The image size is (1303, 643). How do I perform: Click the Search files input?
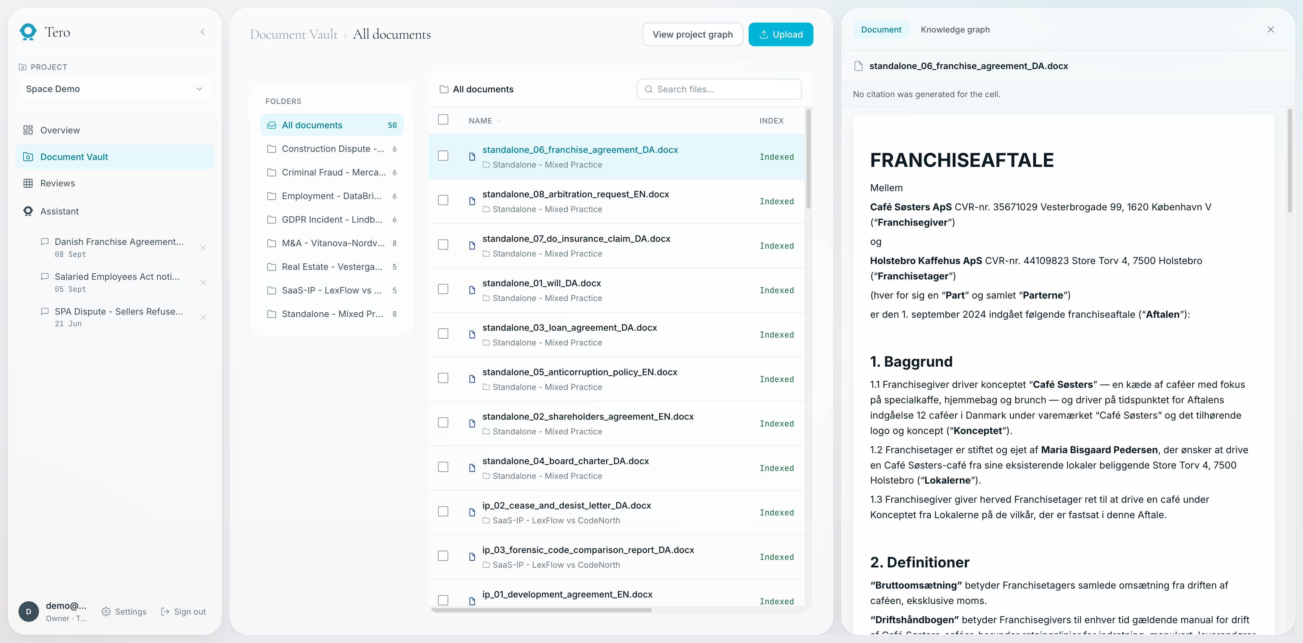pyautogui.click(x=719, y=89)
